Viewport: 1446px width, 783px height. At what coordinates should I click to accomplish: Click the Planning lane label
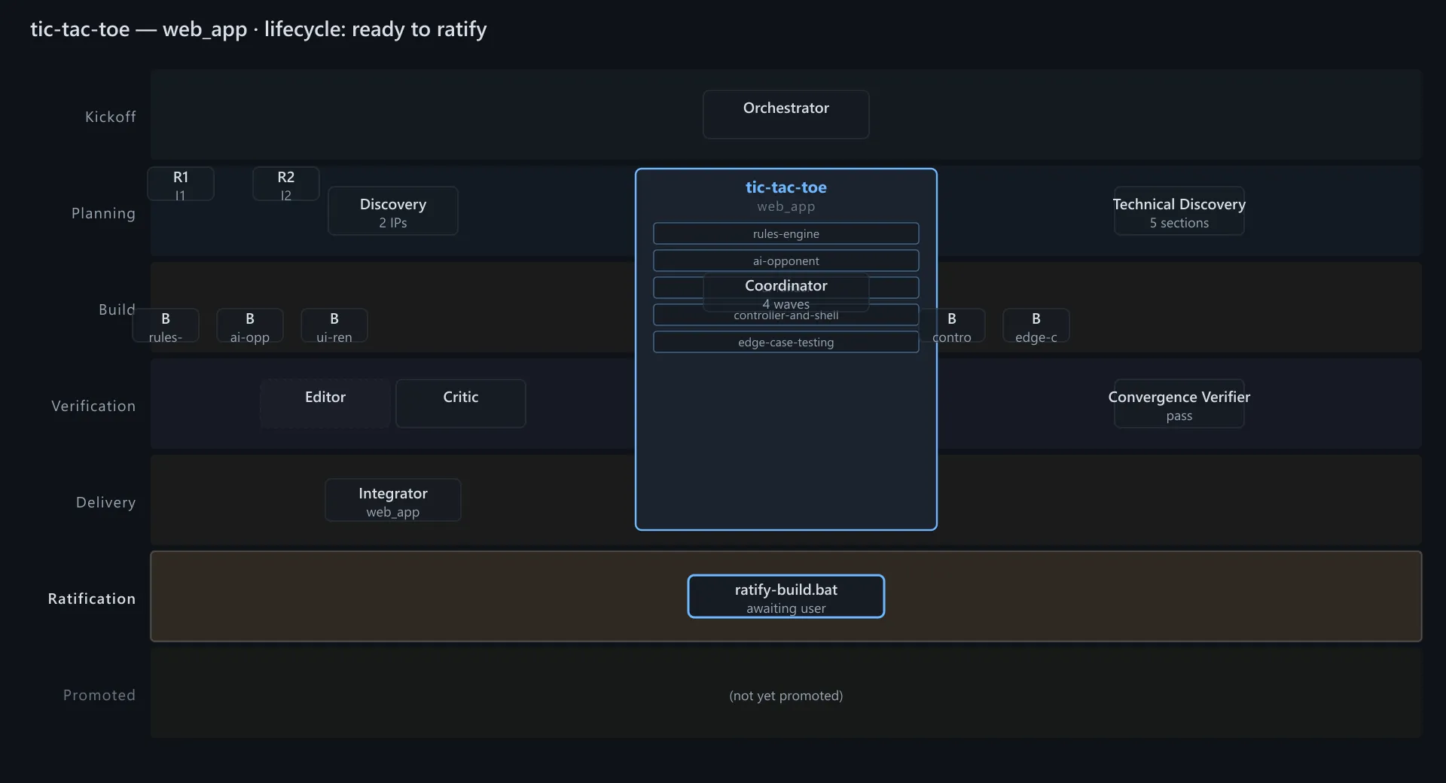[104, 213]
